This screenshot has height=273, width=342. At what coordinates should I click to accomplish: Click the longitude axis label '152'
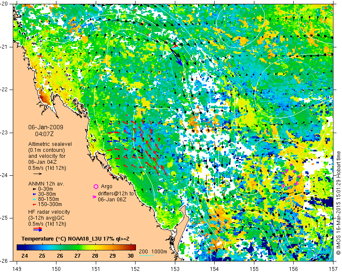coord(135,269)
